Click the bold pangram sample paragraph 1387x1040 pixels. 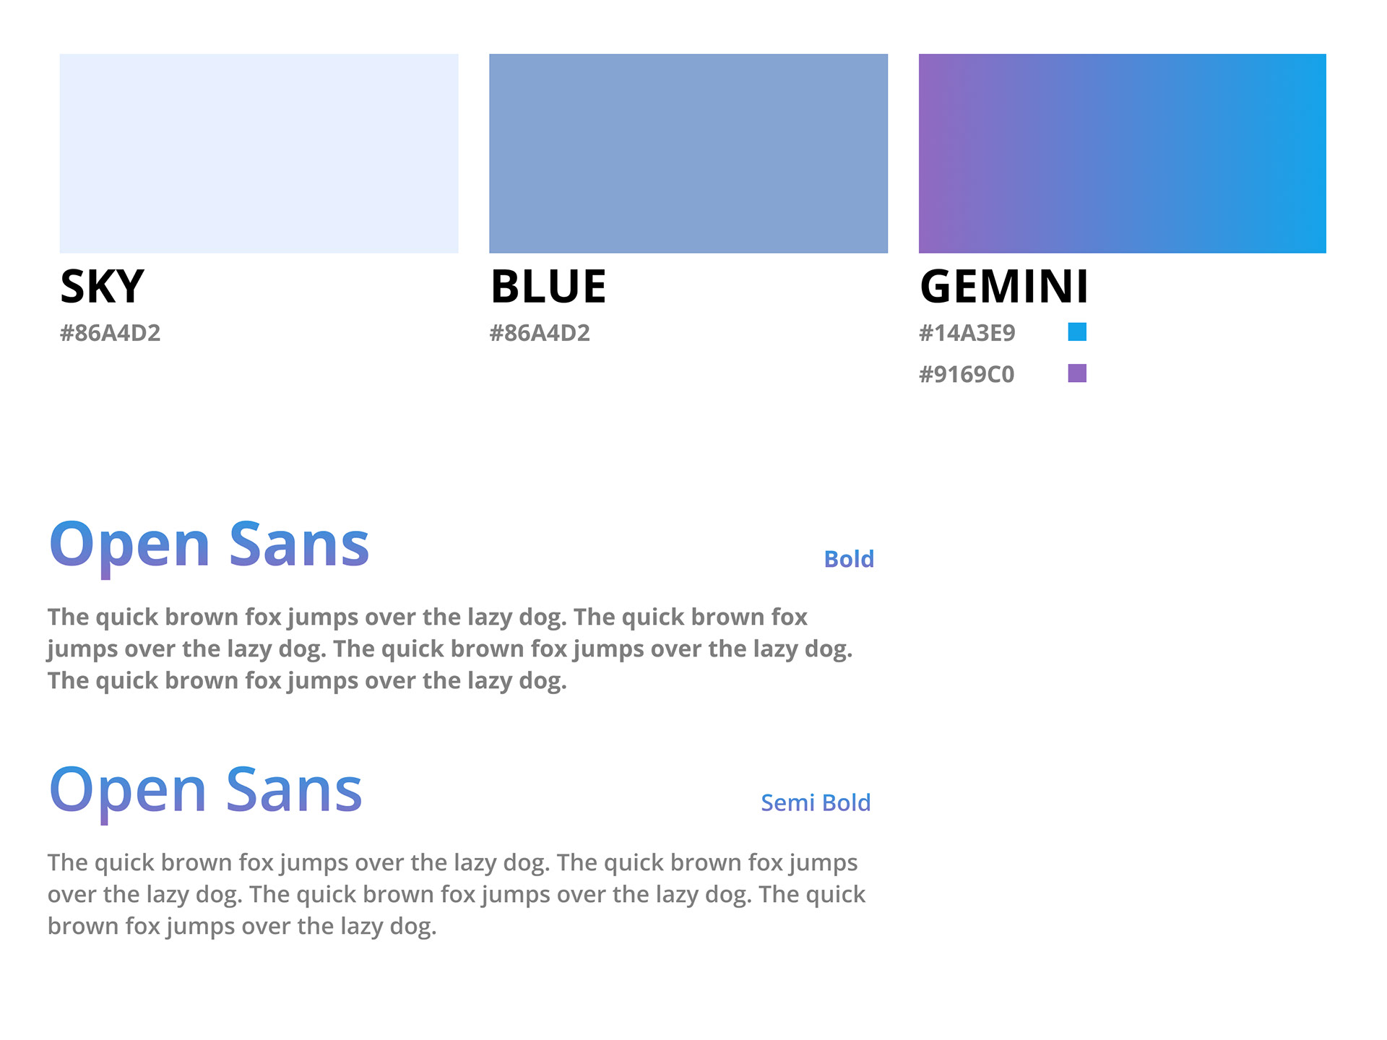(x=449, y=649)
